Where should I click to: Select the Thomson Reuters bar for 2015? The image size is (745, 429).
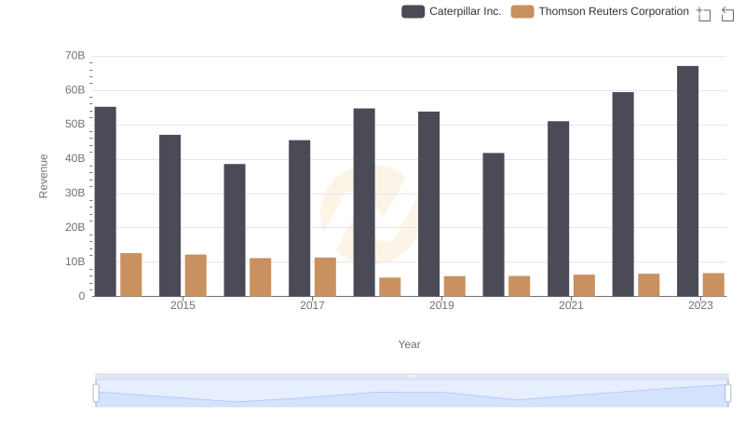pyautogui.click(x=196, y=275)
